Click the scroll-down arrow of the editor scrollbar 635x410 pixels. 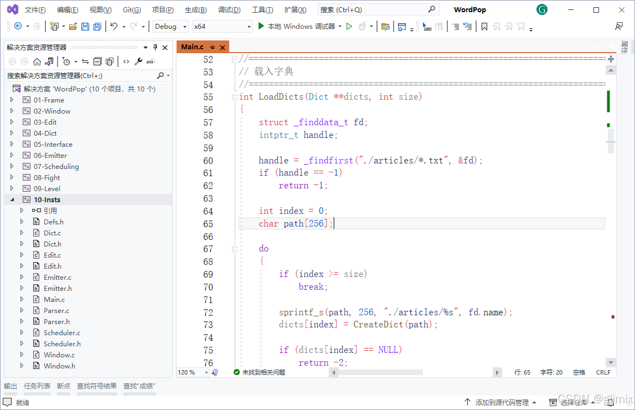coord(611,362)
